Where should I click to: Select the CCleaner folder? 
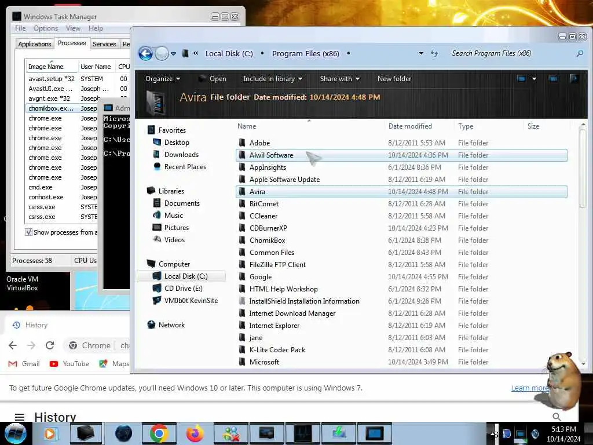(x=401, y=216)
